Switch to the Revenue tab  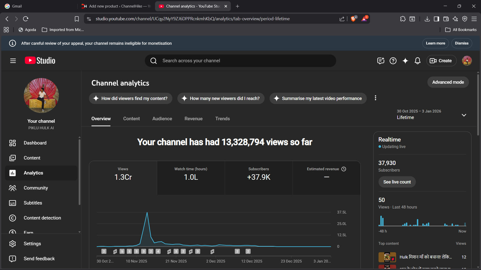coord(193,118)
